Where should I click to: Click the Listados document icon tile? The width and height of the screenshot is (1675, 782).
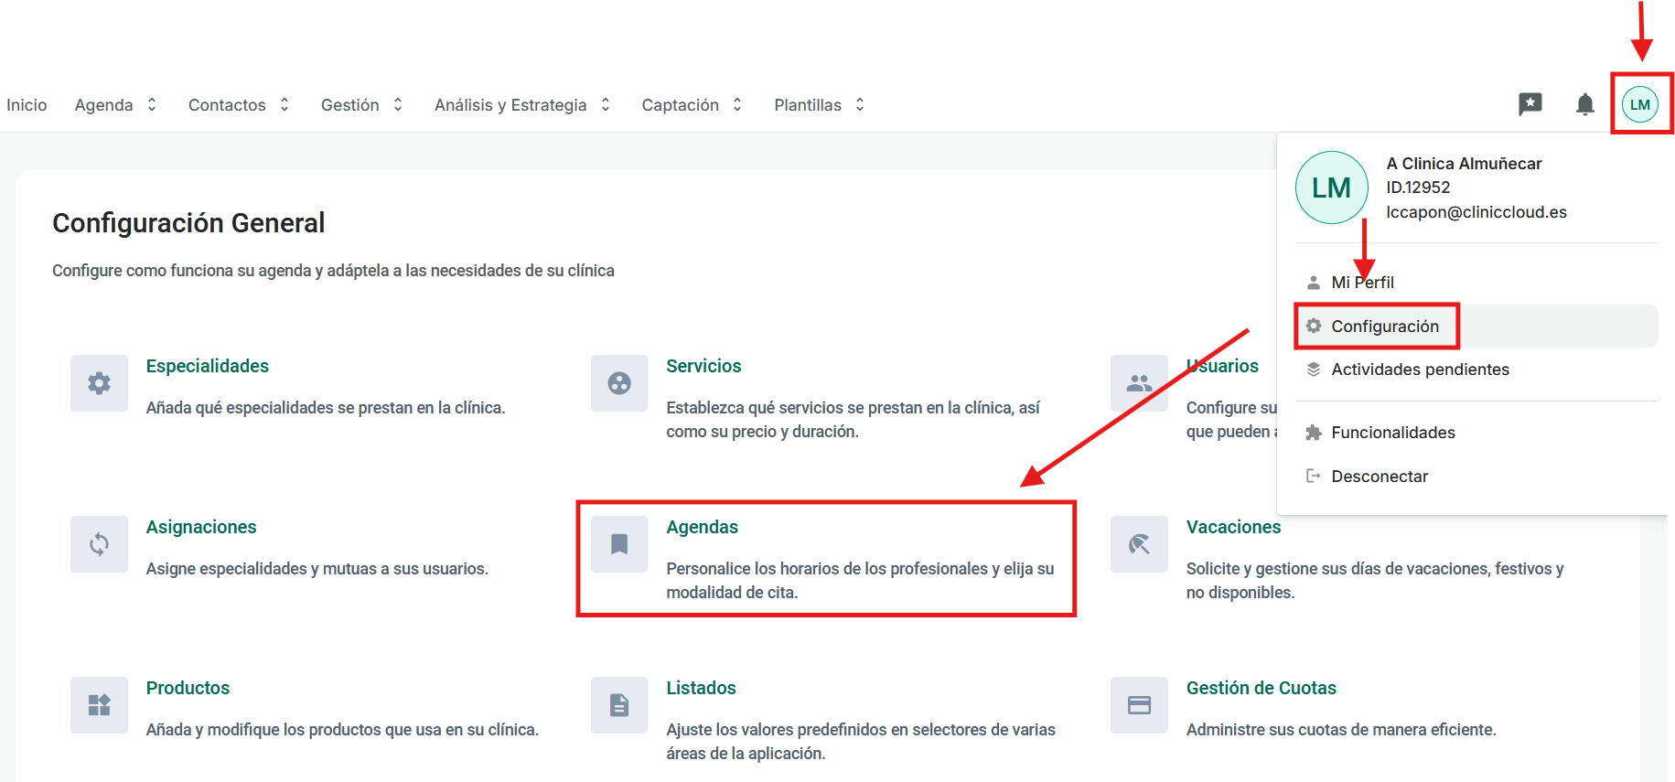coord(619,705)
